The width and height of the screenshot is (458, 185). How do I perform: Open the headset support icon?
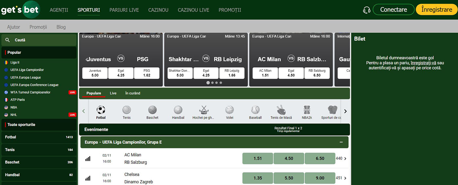click(367, 10)
